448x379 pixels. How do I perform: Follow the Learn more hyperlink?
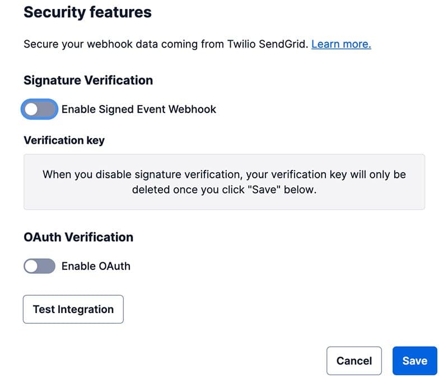pos(341,44)
